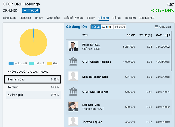Viewport: 175px width, 127px height.
Task: Select the Ban lãnh đạo group row
Action: (33, 80)
